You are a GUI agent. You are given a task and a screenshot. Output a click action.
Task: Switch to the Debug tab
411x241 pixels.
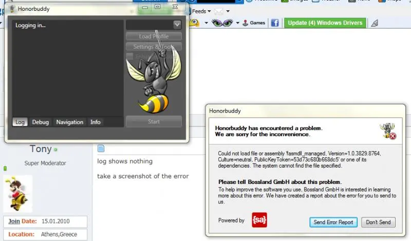[x=41, y=122]
